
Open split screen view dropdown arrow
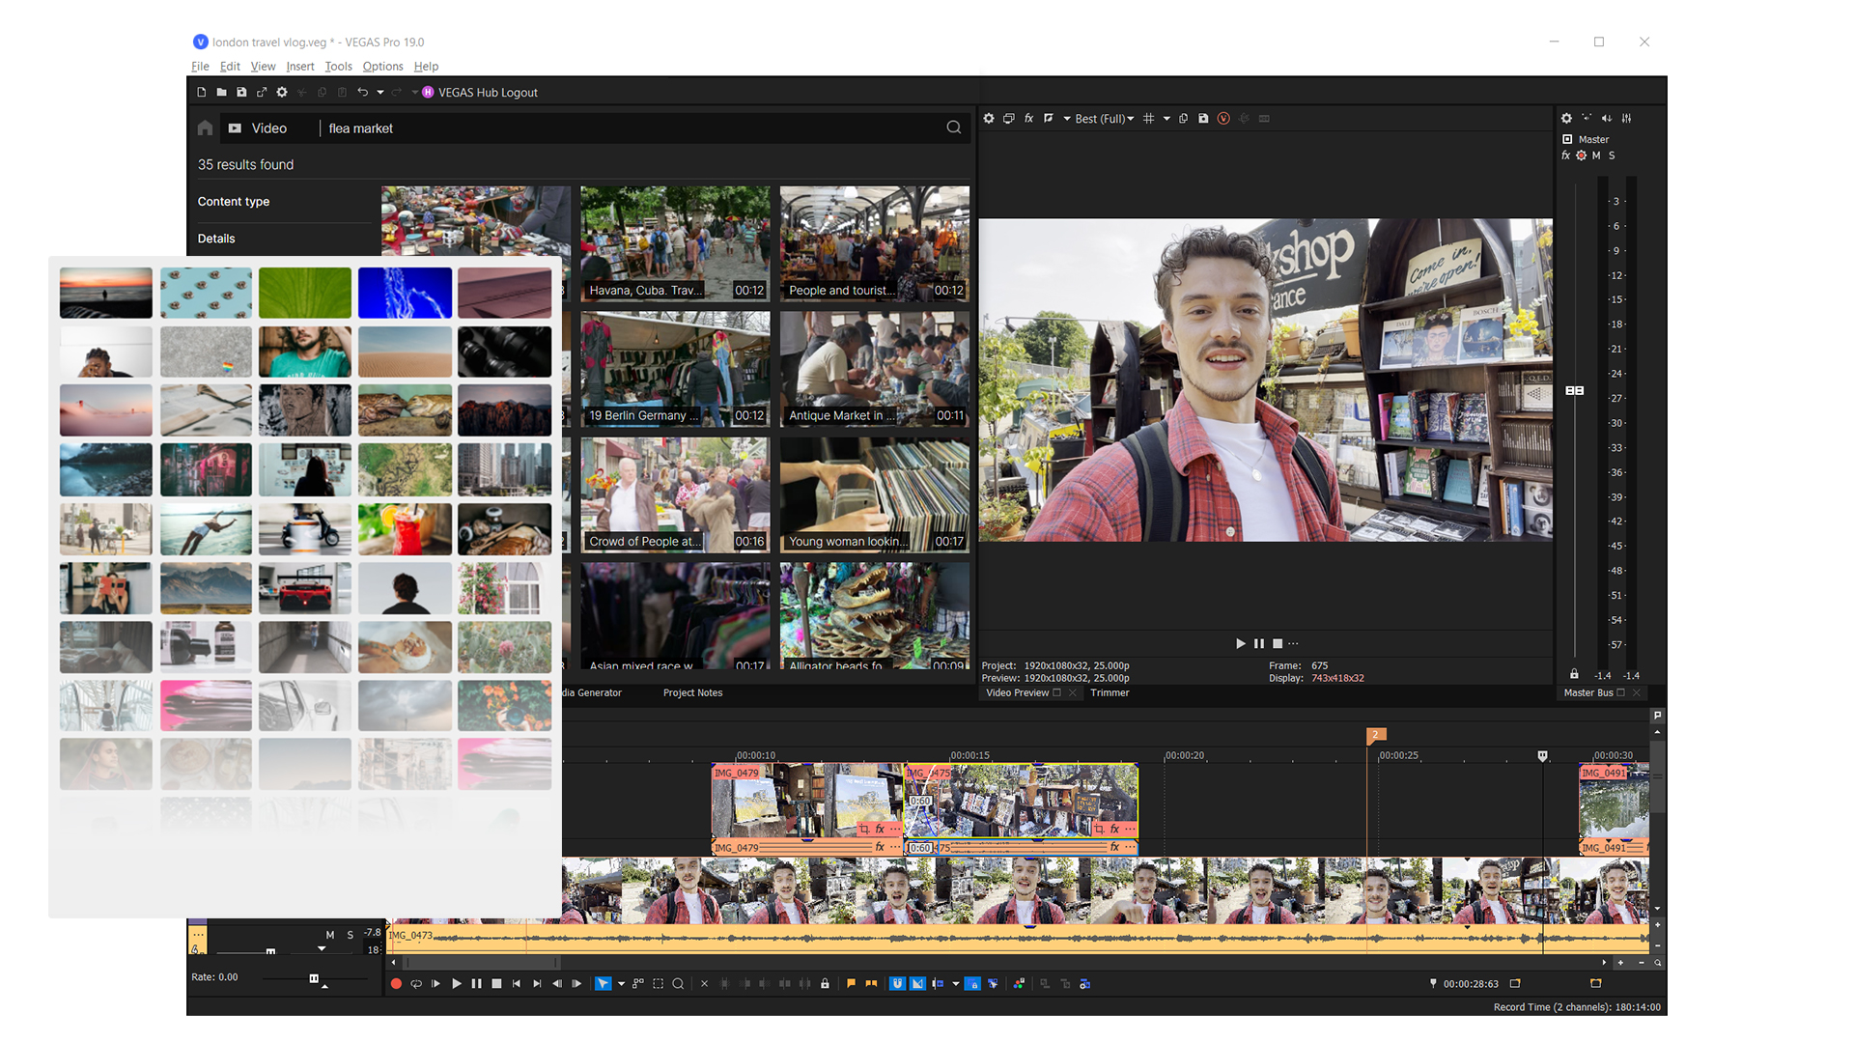click(x=1067, y=119)
